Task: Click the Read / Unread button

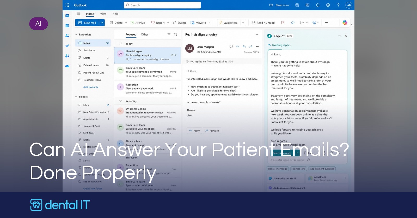Action: 263,23
